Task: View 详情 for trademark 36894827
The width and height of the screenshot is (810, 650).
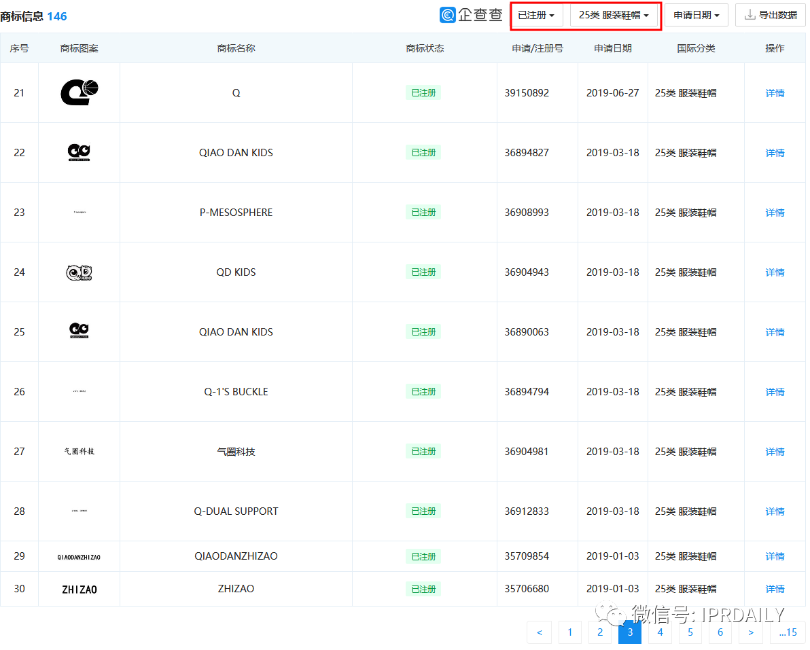Action: pyautogui.click(x=775, y=153)
